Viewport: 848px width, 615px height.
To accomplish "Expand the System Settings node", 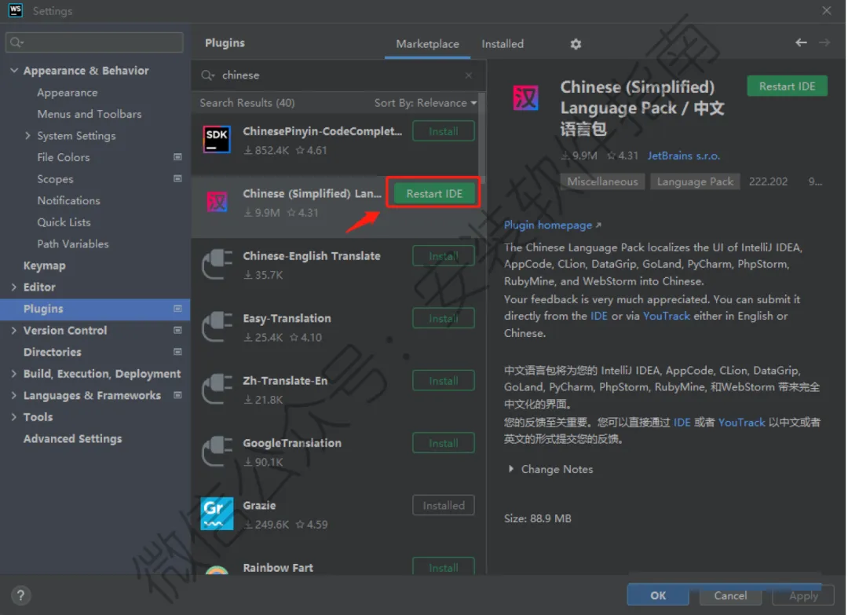I will [x=27, y=135].
